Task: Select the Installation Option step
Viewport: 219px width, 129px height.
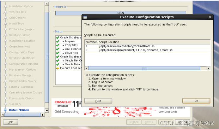Action: point(21,6)
